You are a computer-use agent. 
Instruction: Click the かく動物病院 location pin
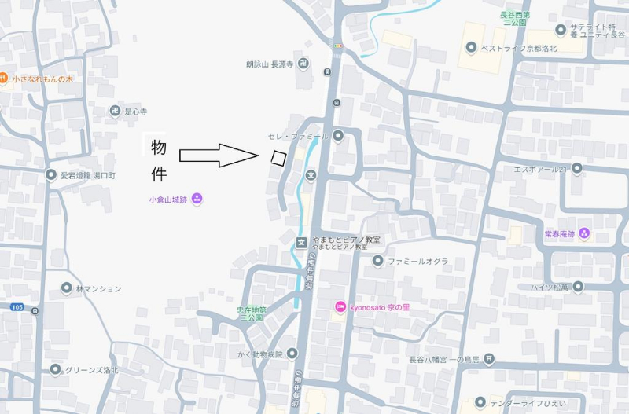292,354
